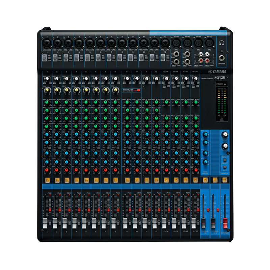270x270 pixels.
Task: Select channel 1 MIC/LINE XLR input
Action: pyautogui.click(x=47, y=43)
